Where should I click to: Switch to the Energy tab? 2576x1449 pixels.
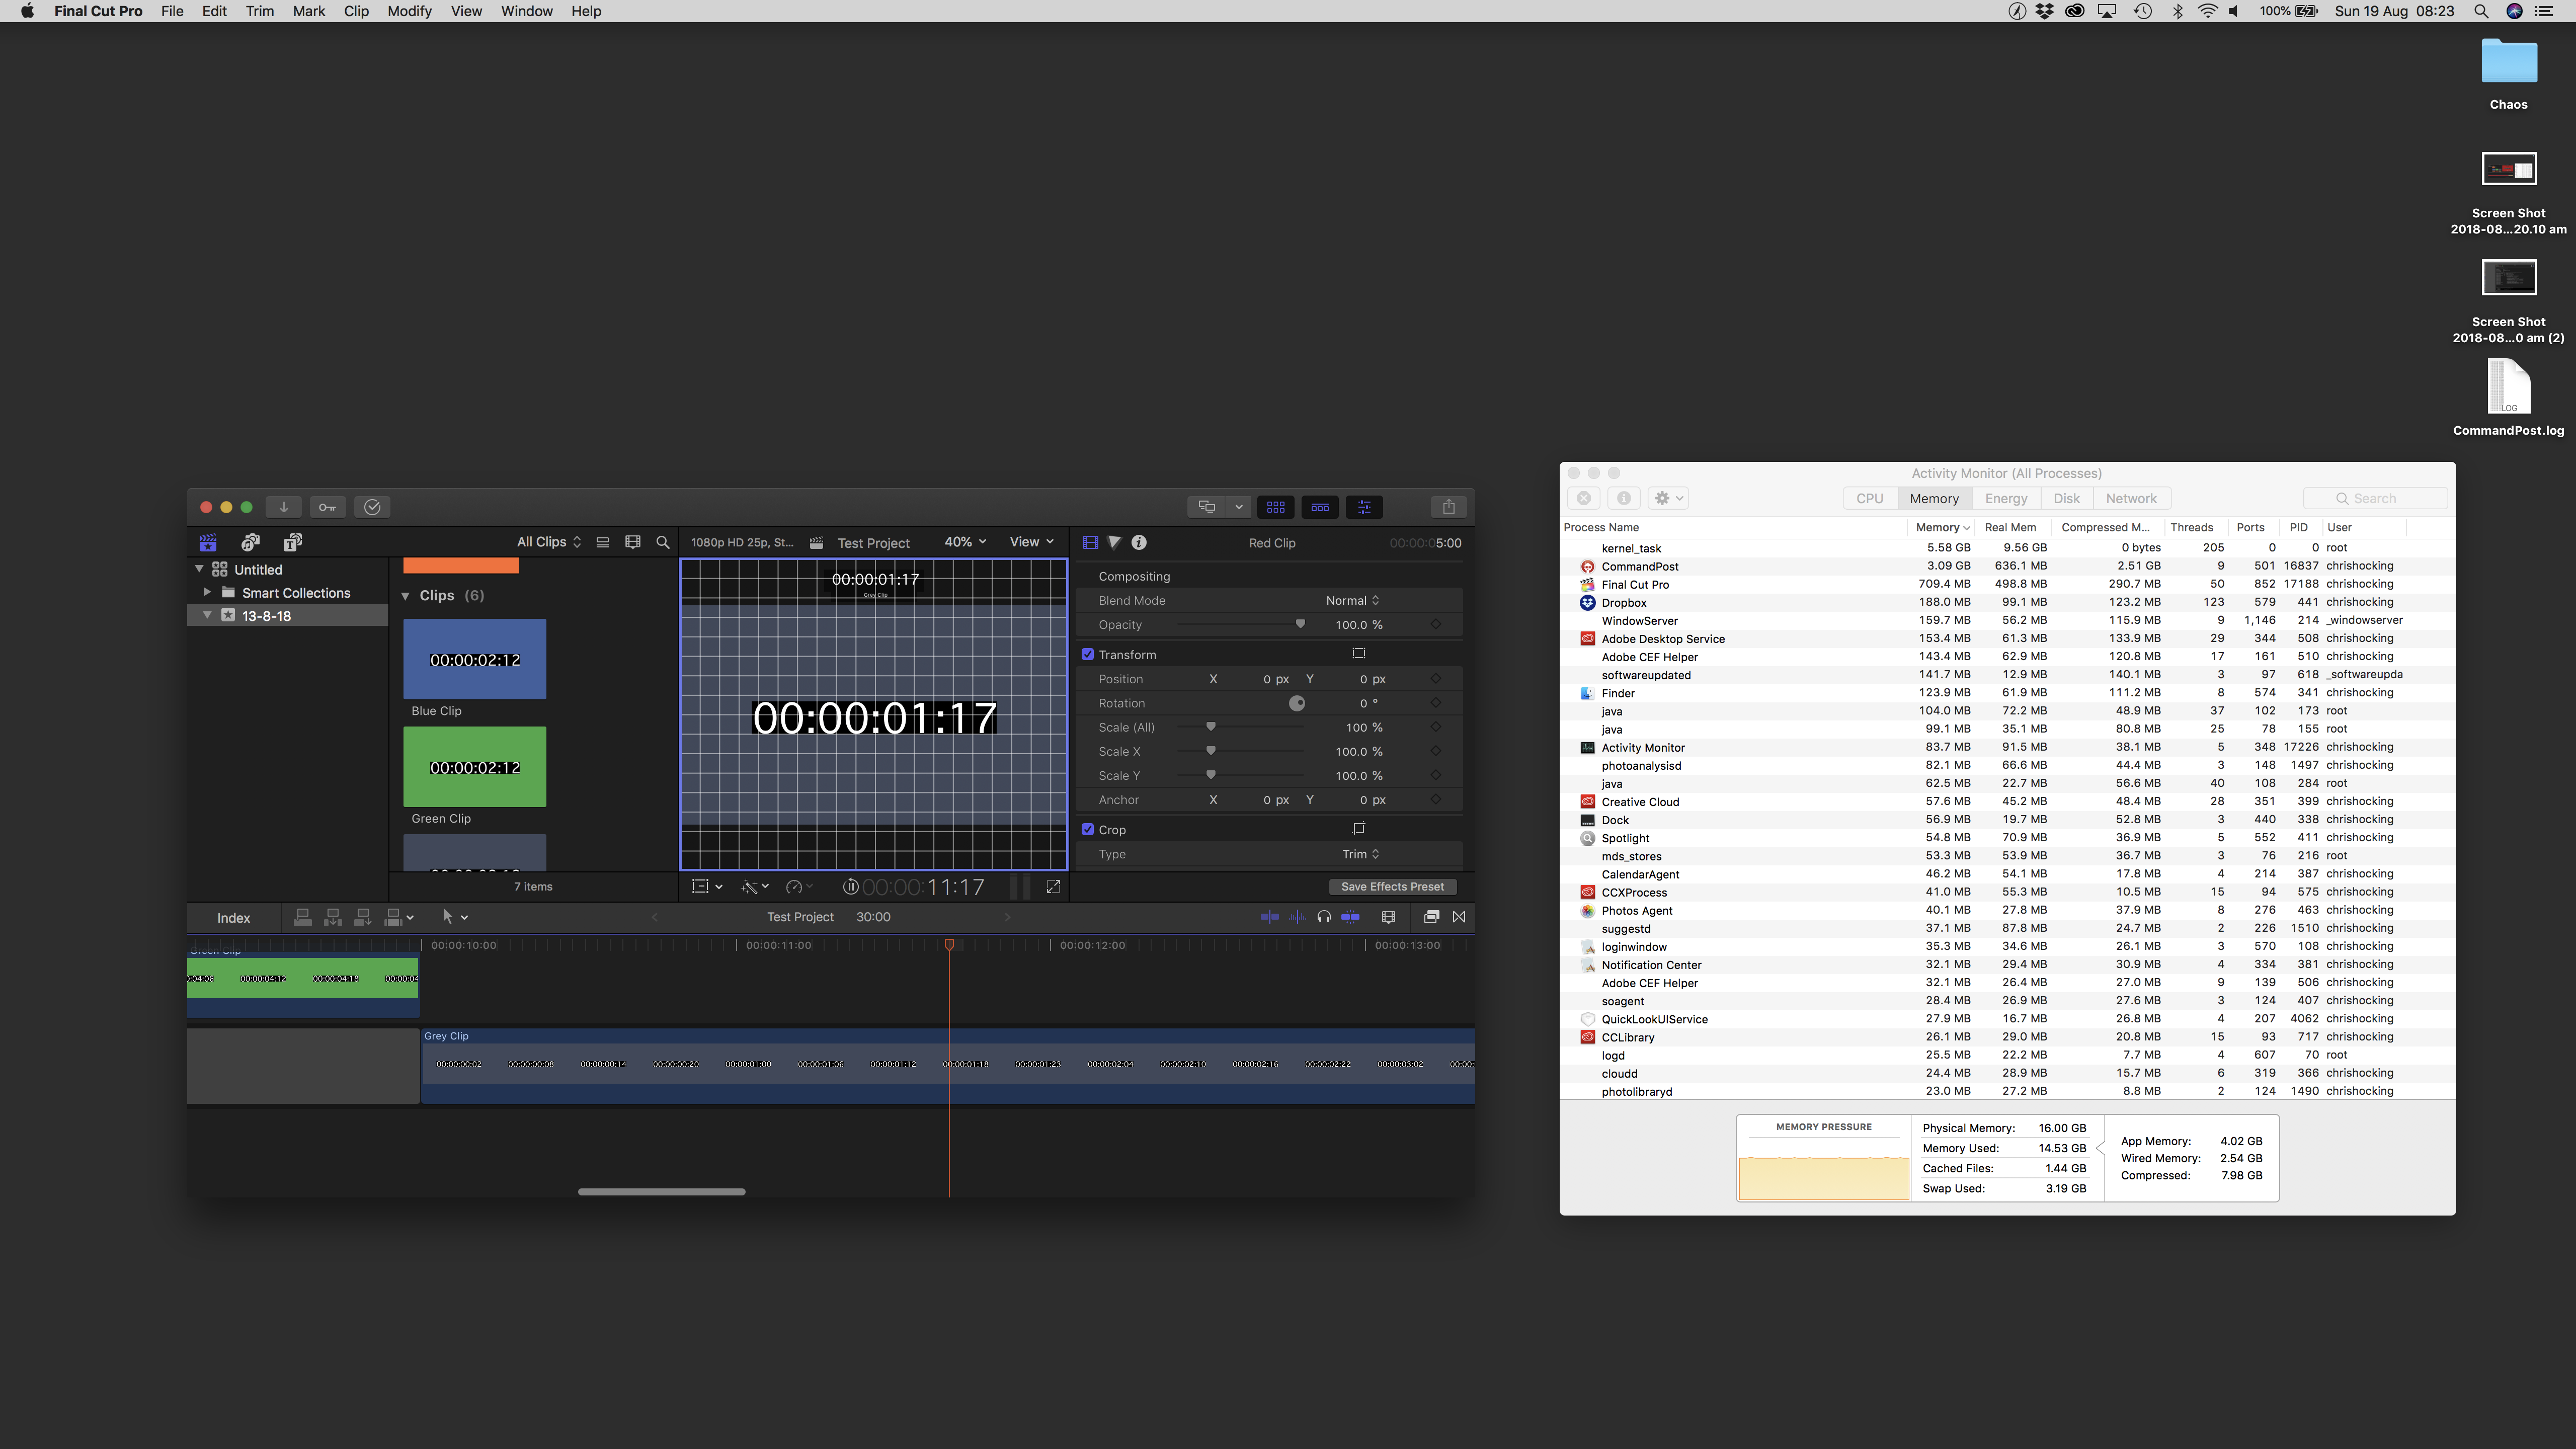pyautogui.click(x=2005, y=498)
